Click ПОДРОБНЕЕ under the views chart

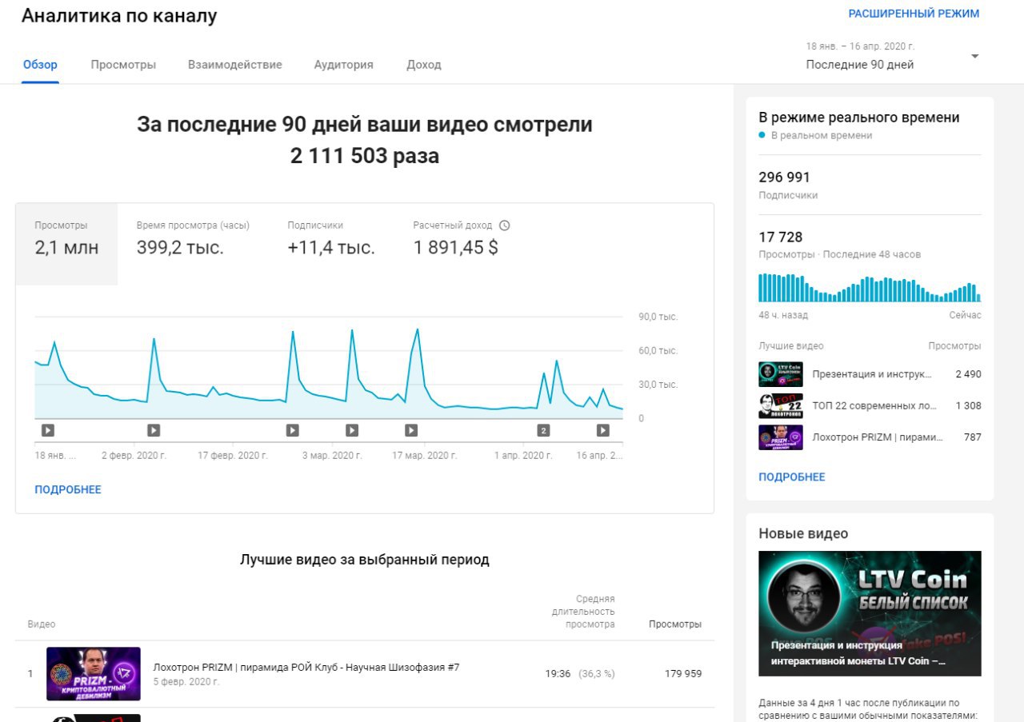[68, 489]
